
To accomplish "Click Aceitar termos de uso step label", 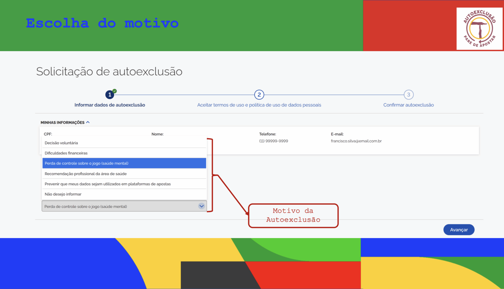I will (259, 105).
